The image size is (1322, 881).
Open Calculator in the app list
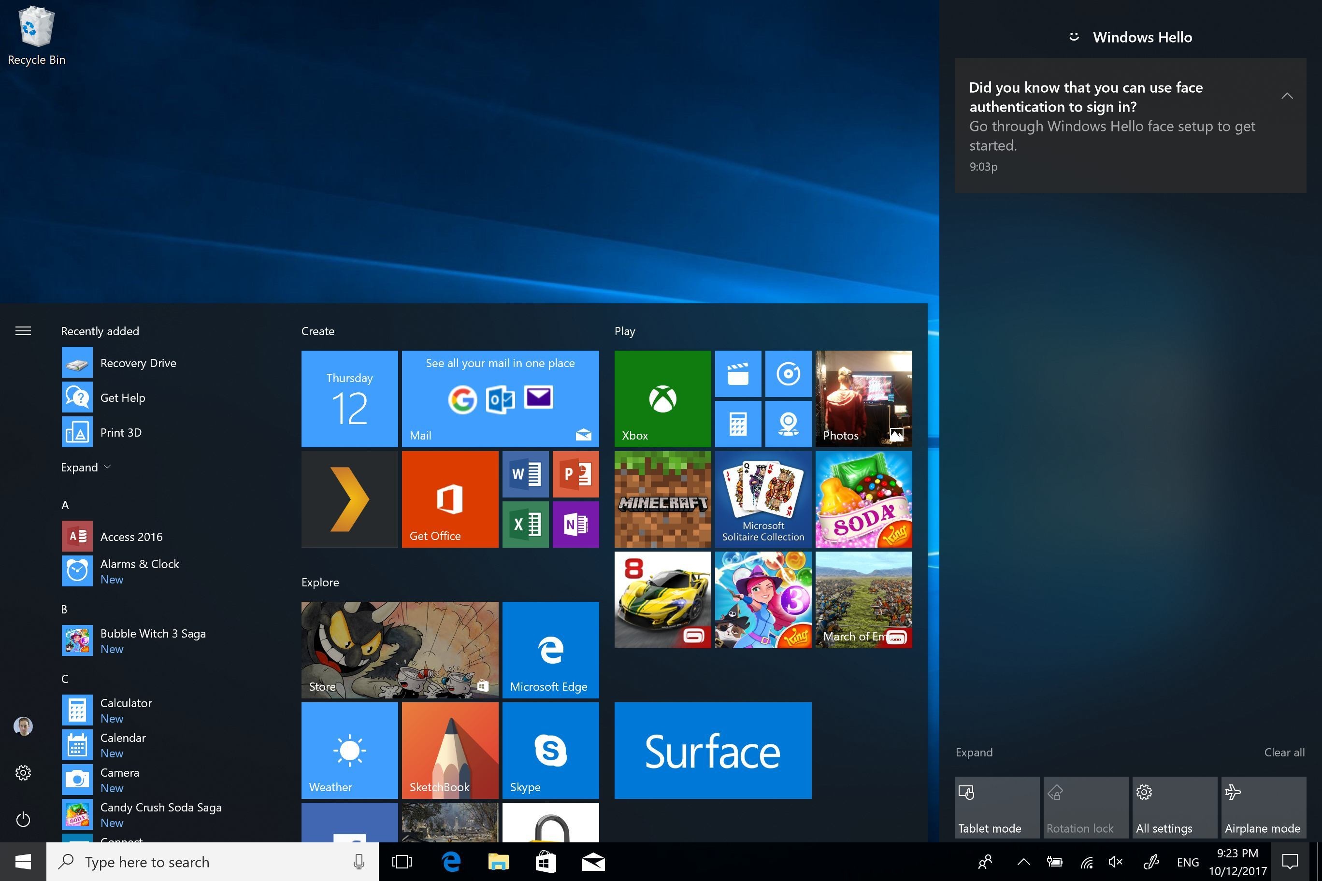[169, 710]
